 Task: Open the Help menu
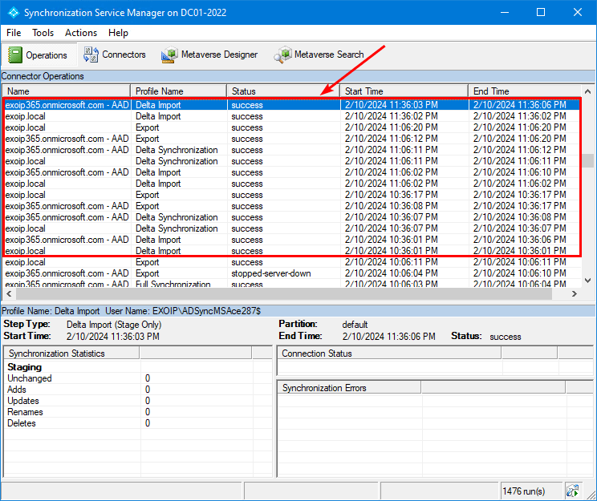click(118, 33)
